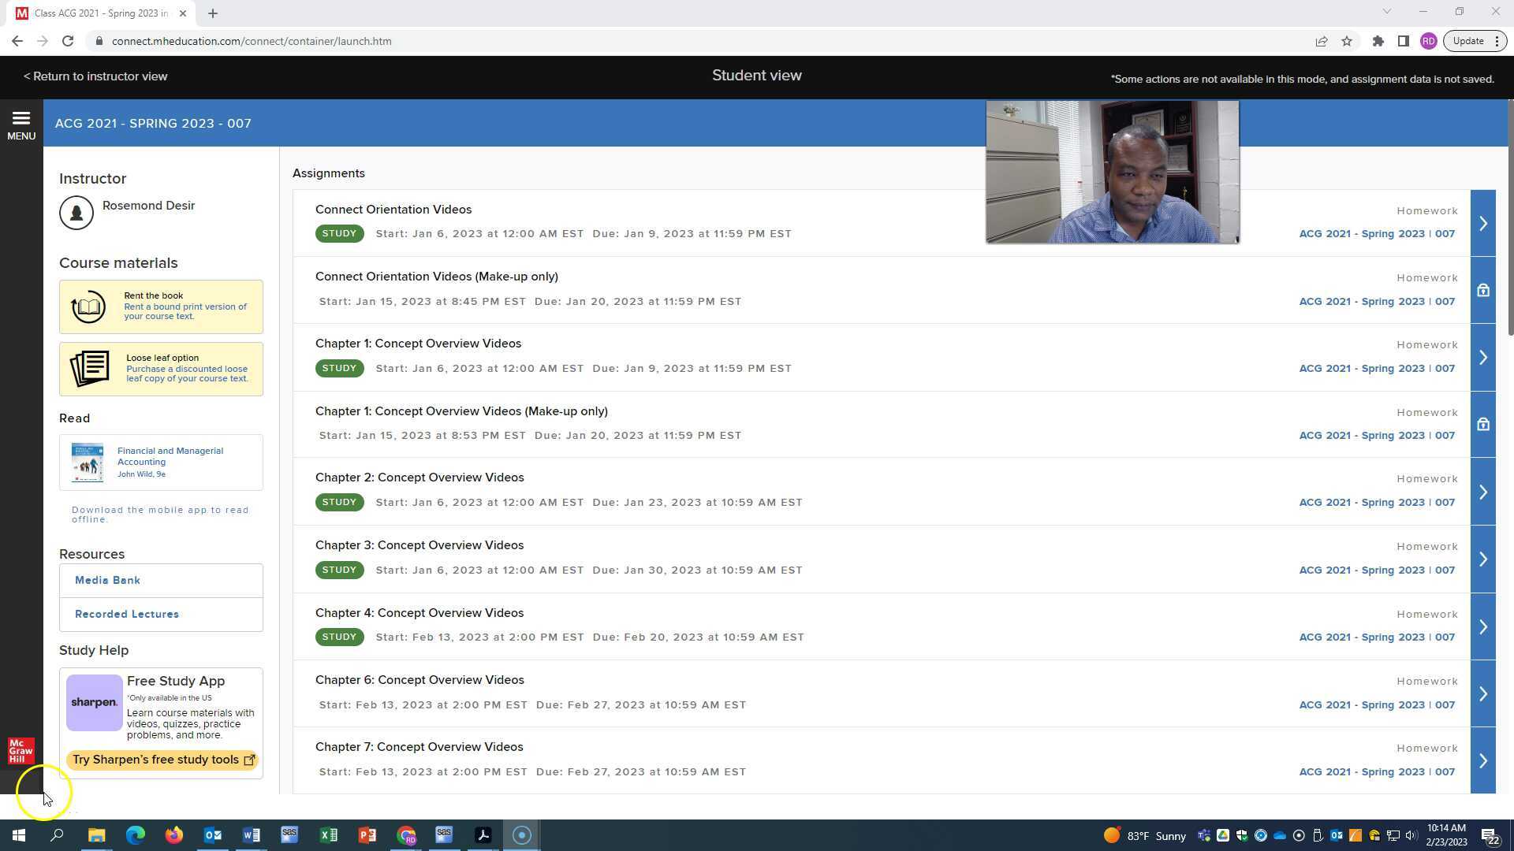Click Try Sharpen's free study tools button
This screenshot has height=851, width=1514.
click(x=163, y=760)
